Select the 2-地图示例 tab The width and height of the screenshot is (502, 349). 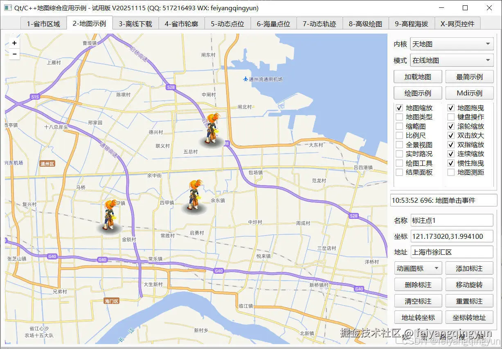coord(90,23)
